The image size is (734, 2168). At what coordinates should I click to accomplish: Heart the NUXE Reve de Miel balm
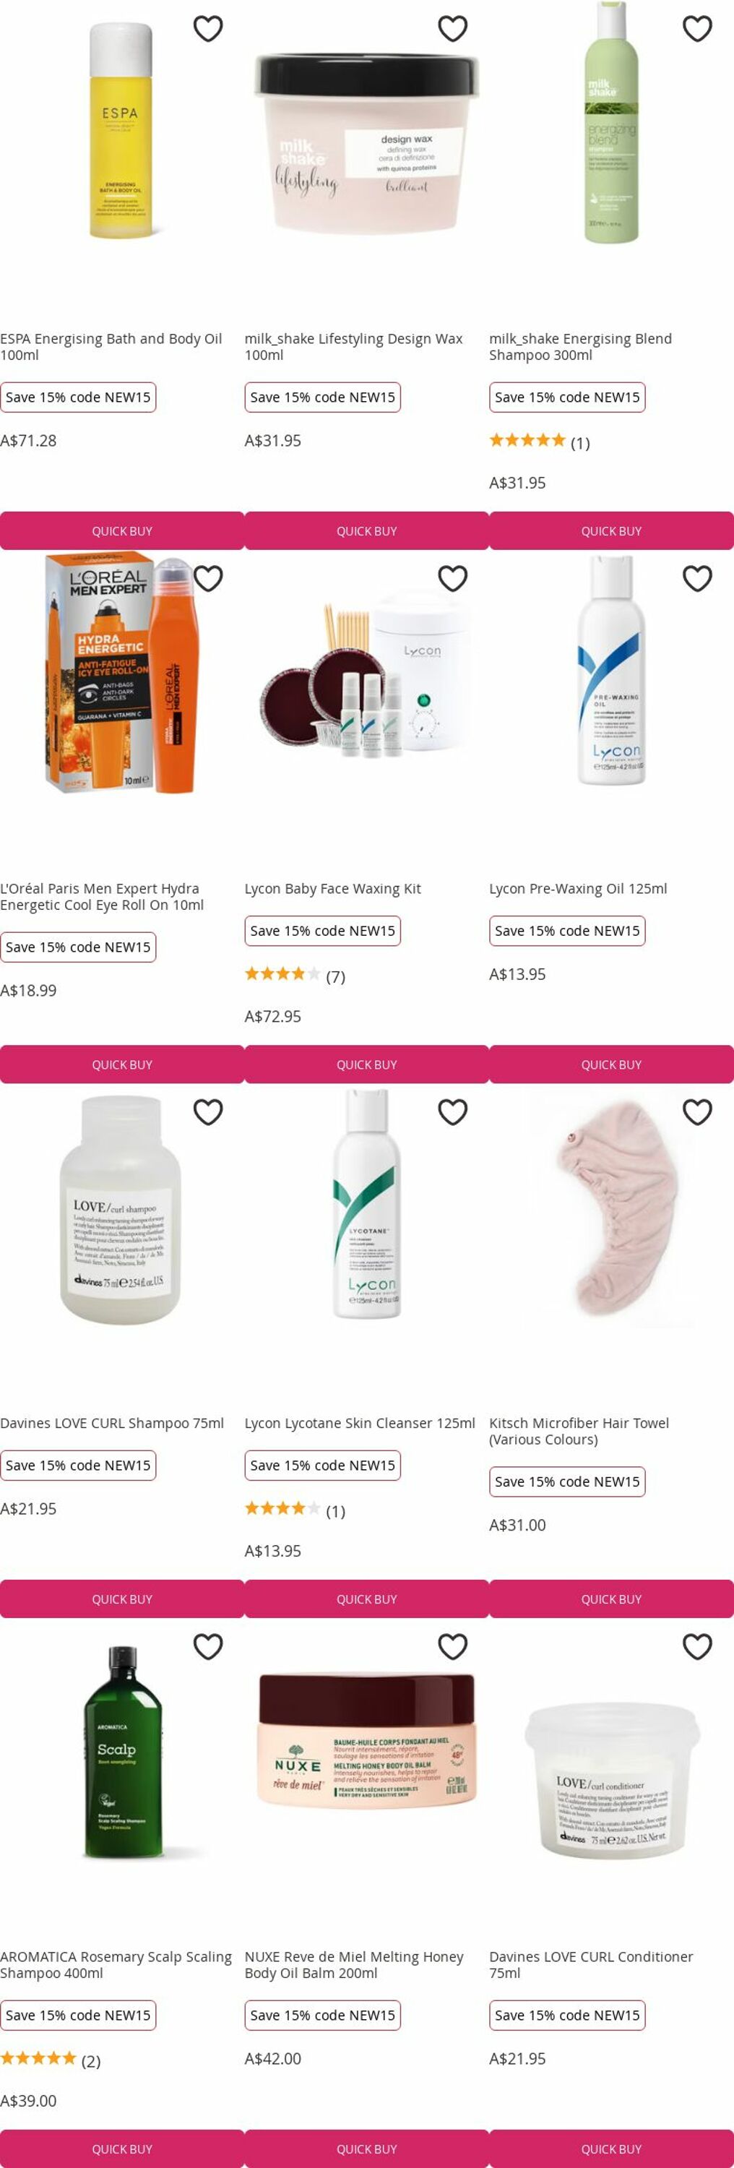tap(453, 1646)
